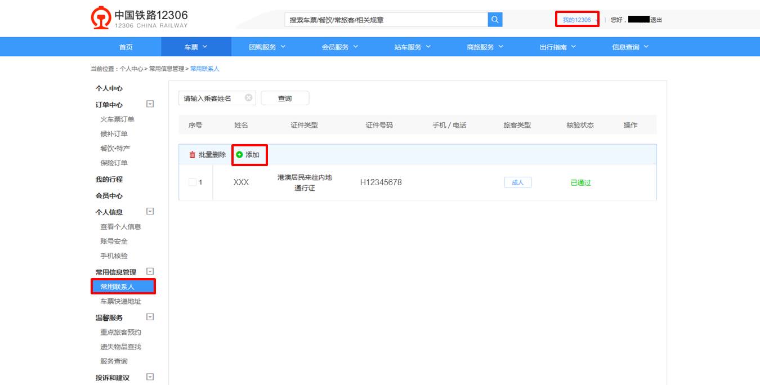Collapse the 温馨服务 sidebar section
This screenshot has width=760, height=385.
click(150, 317)
